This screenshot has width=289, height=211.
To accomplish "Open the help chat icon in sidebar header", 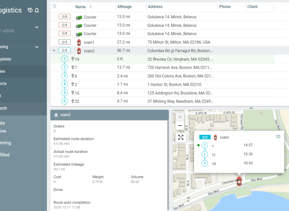I will click(30, 10).
